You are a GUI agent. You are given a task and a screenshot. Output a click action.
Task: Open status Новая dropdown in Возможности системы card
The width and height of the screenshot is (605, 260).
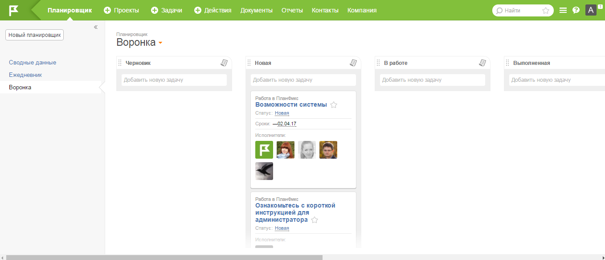point(282,113)
